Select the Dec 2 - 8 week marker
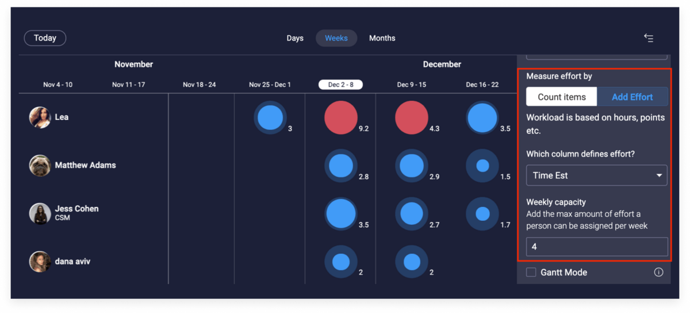690x313 pixels. coord(340,85)
